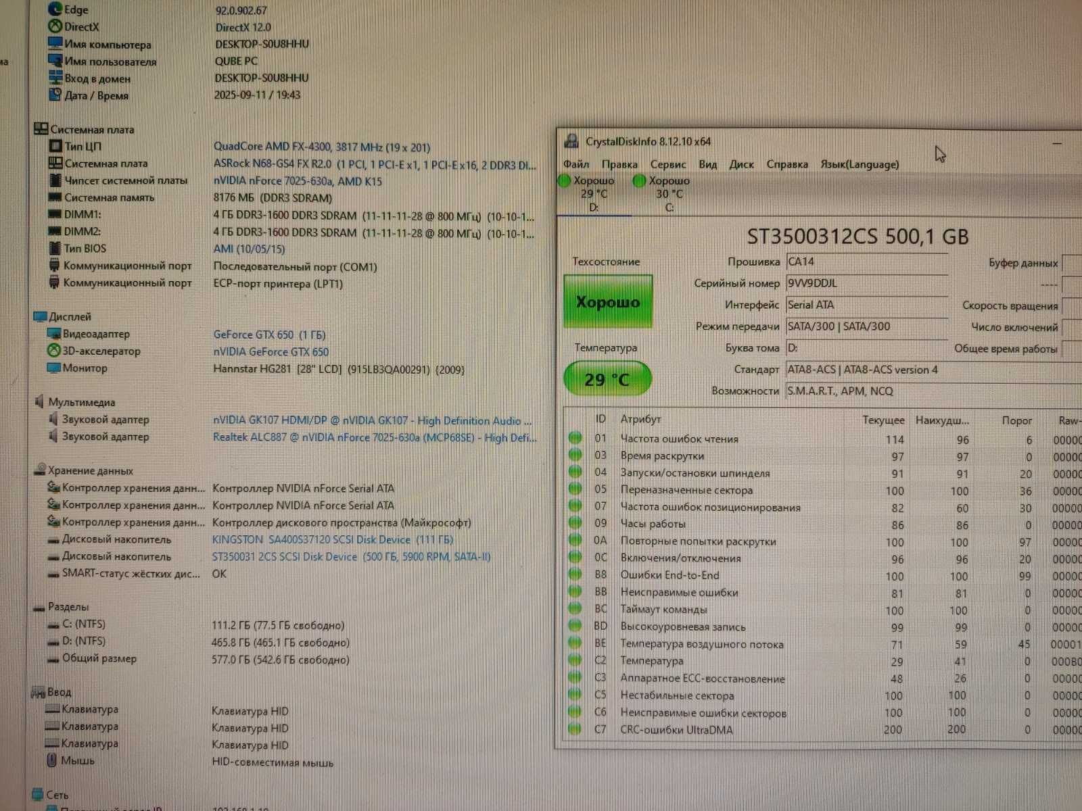Click the Интерфейс field Serial ATA
The height and width of the screenshot is (811, 1082).
pos(867,305)
